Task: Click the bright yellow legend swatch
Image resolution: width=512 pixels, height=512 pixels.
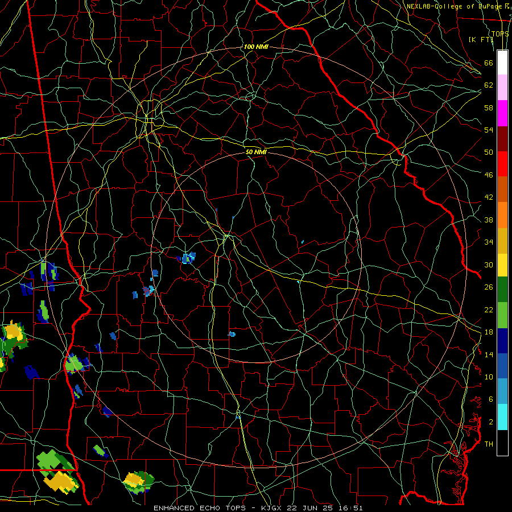Action: pyautogui.click(x=502, y=265)
